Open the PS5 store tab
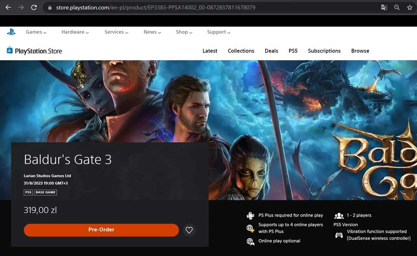This screenshot has height=256, width=417. click(293, 51)
